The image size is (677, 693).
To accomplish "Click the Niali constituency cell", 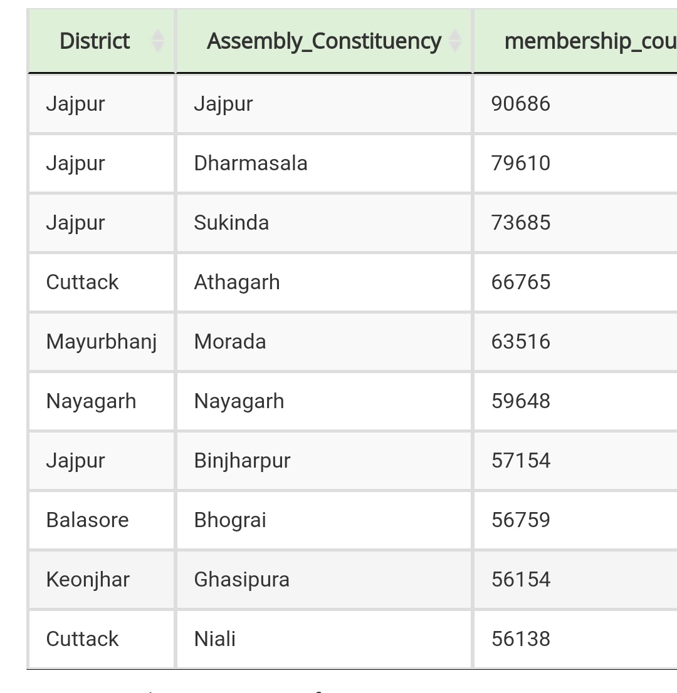I will 215,639.
